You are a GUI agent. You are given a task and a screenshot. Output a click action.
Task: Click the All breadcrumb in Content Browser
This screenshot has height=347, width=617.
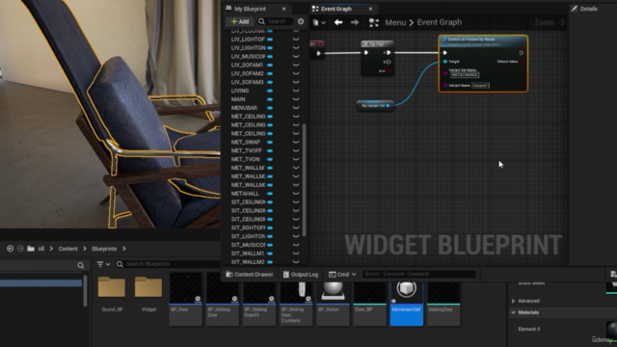[x=40, y=249]
